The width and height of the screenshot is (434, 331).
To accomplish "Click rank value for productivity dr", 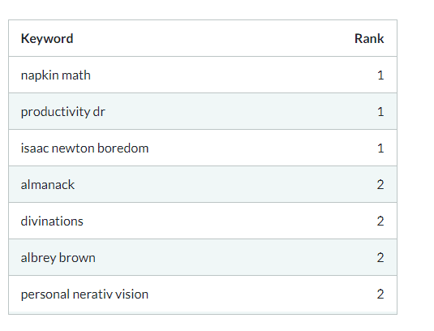I will (x=380, y=112).
